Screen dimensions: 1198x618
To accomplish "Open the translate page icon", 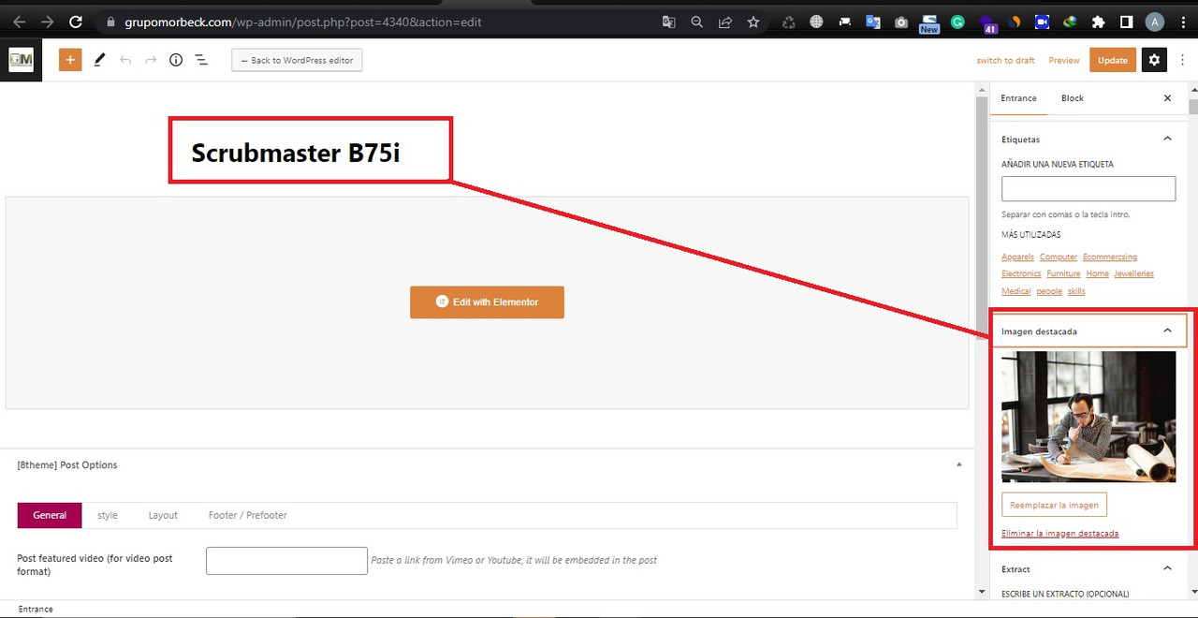I will [668, 22].
